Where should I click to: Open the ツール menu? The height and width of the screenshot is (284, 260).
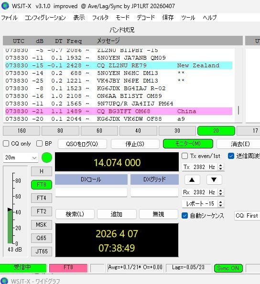(x=188, y=18)
